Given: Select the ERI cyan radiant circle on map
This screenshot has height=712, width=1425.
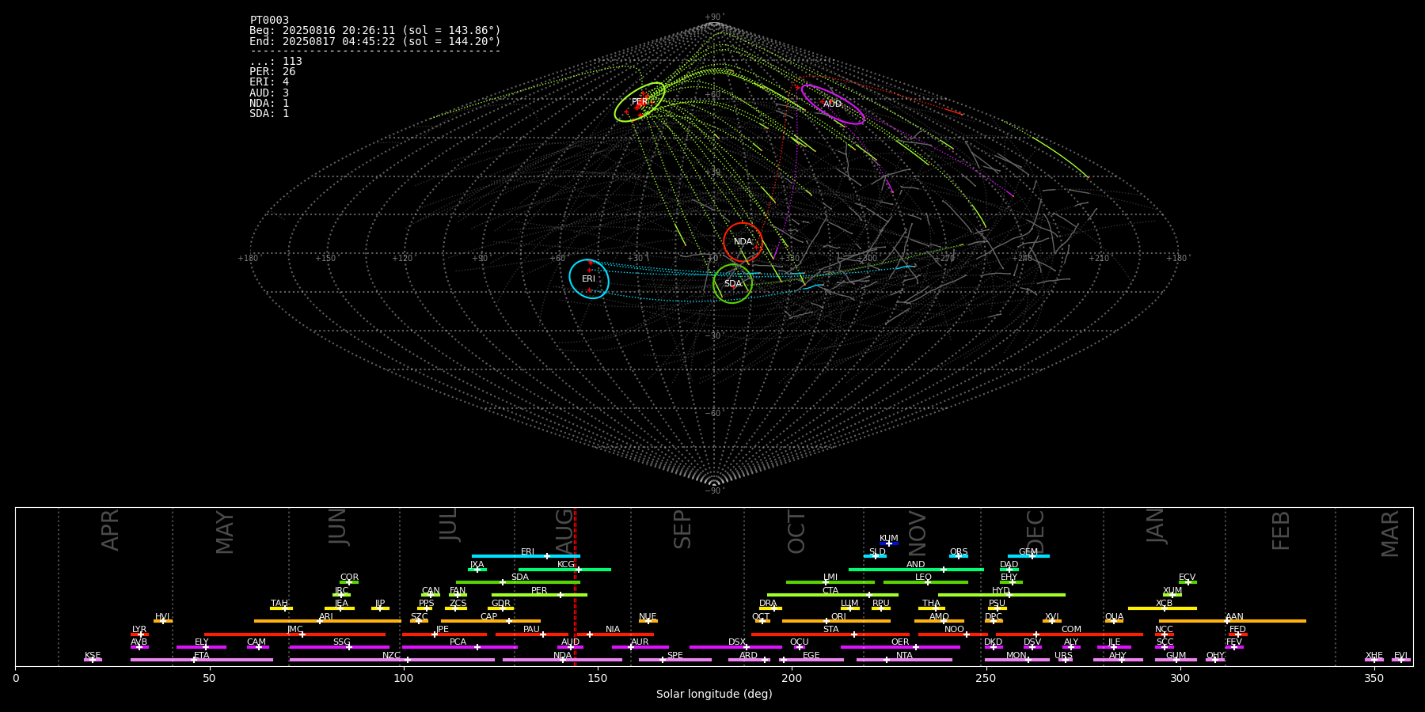Looking at the screenshot, I should 589,278.
